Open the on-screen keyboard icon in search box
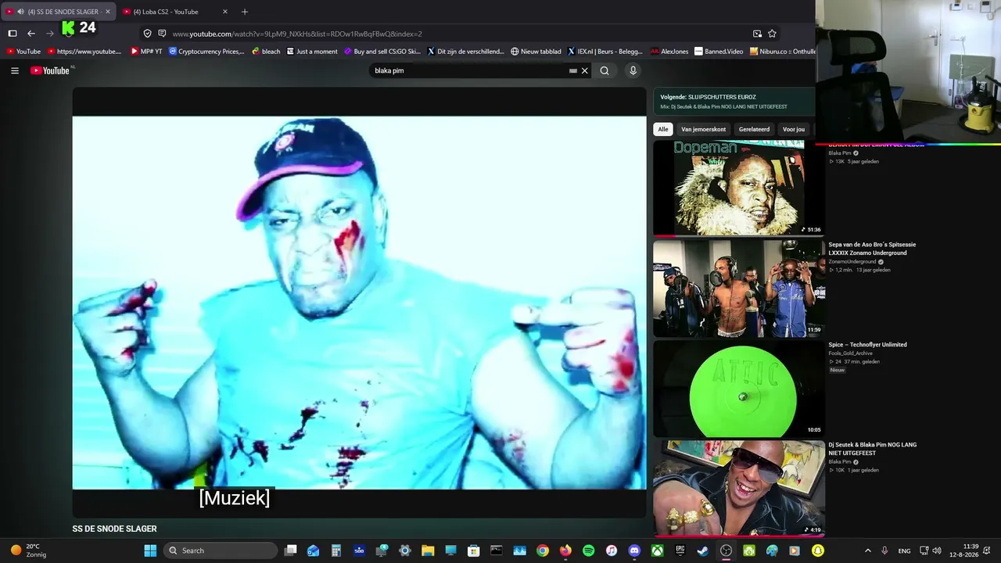Image resolution: width=1001 pixels, height=563 pixels. click(x=573, y=70)
